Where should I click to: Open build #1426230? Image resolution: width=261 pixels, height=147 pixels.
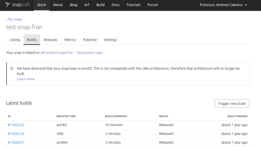click(x=16, y=134)
